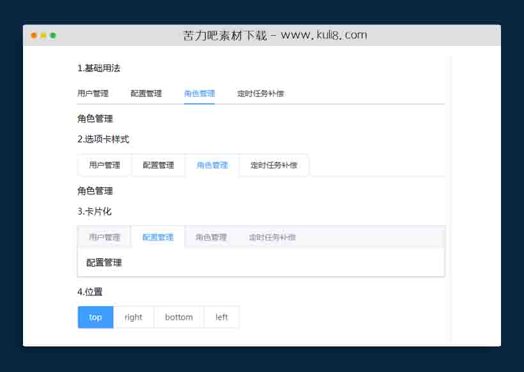This screenshot has width=524, height=372.
Task: Click the yellow minimize dot in titlebar
Action: click(x=42, y=36)
